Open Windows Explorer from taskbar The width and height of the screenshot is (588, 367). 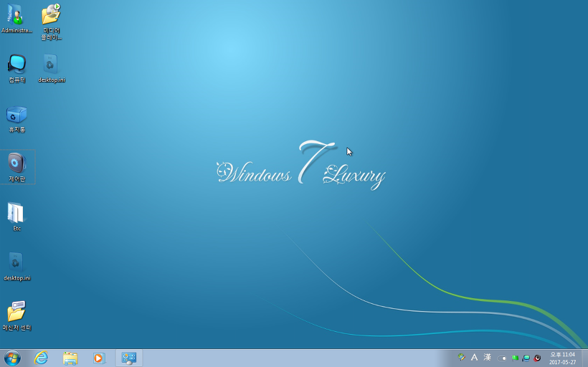tap(70, 358)
